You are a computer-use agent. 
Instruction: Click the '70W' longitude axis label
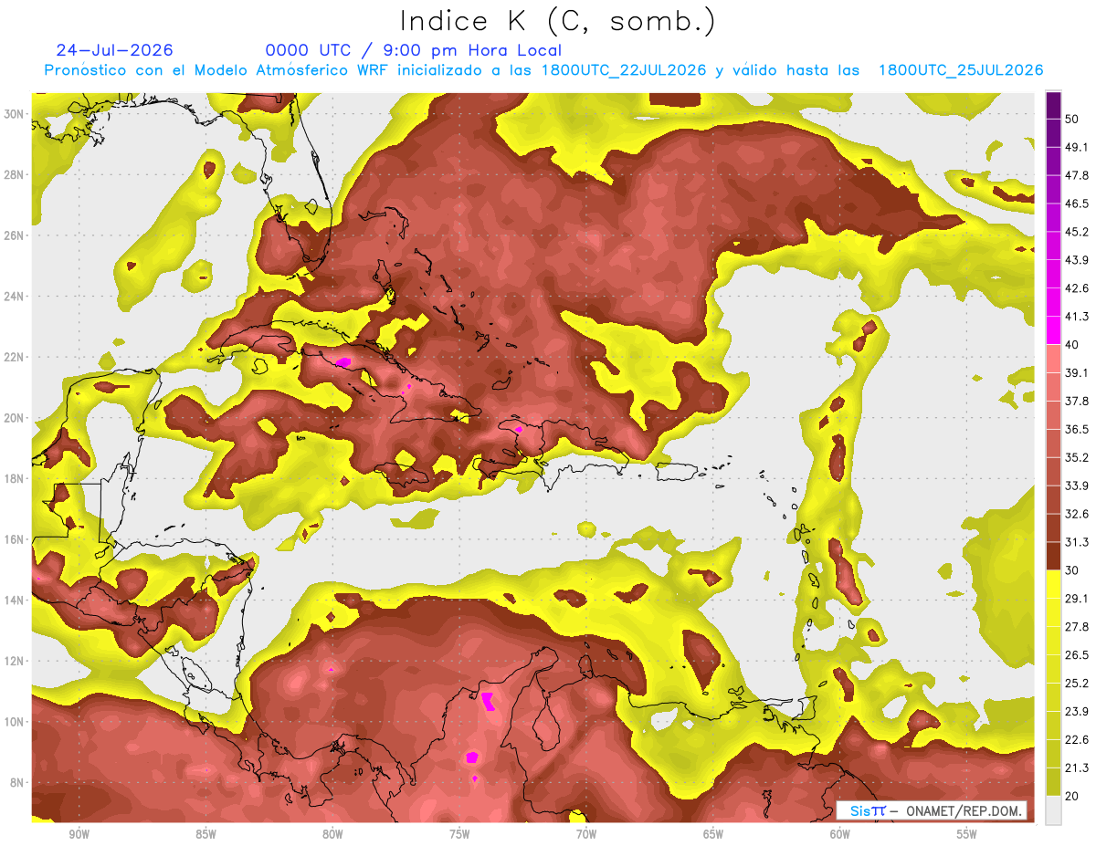tap(586, 835)
